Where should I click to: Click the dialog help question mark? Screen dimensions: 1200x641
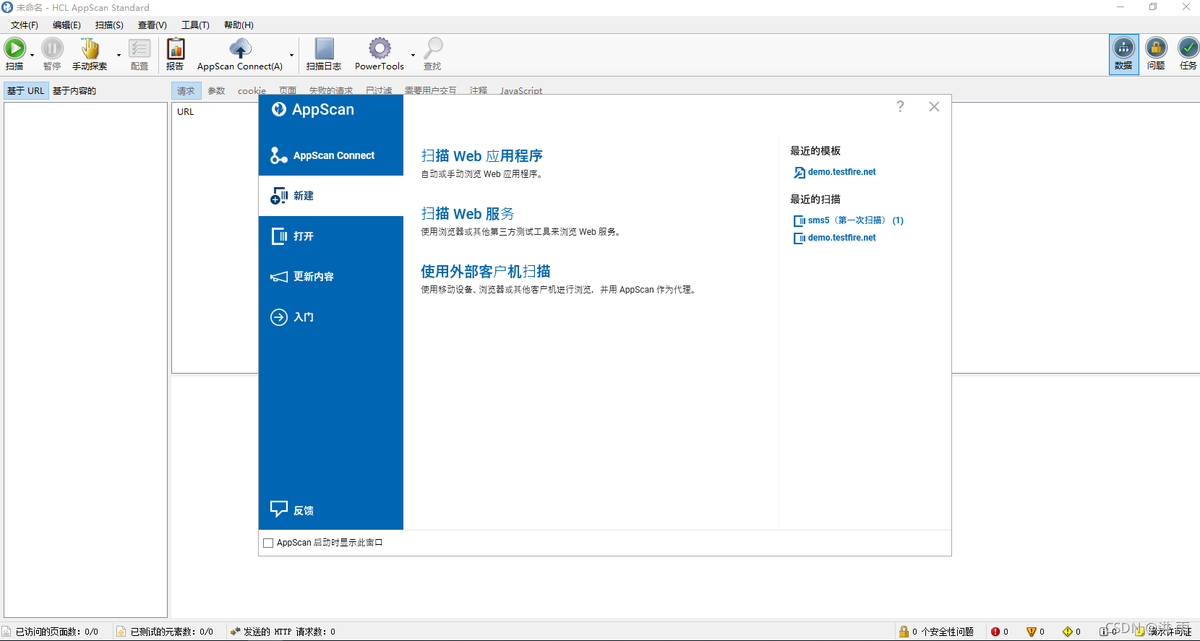pyautogui.click(x=900, y=106)
